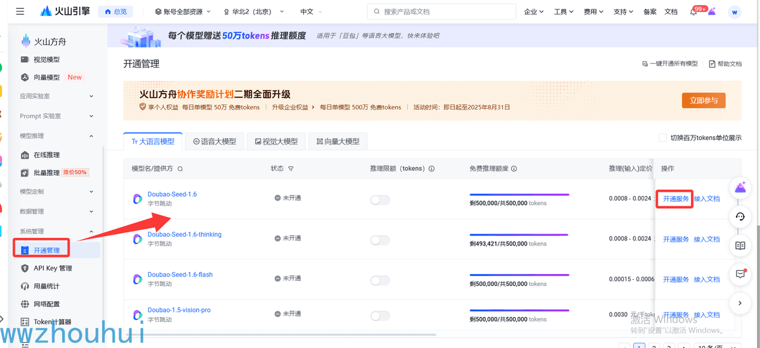This screenshot has height=348, width=760.
Task: Toggle 推理限额 switch for Doubao-Seed-1.6-thinking
Action: coord(380,240)
